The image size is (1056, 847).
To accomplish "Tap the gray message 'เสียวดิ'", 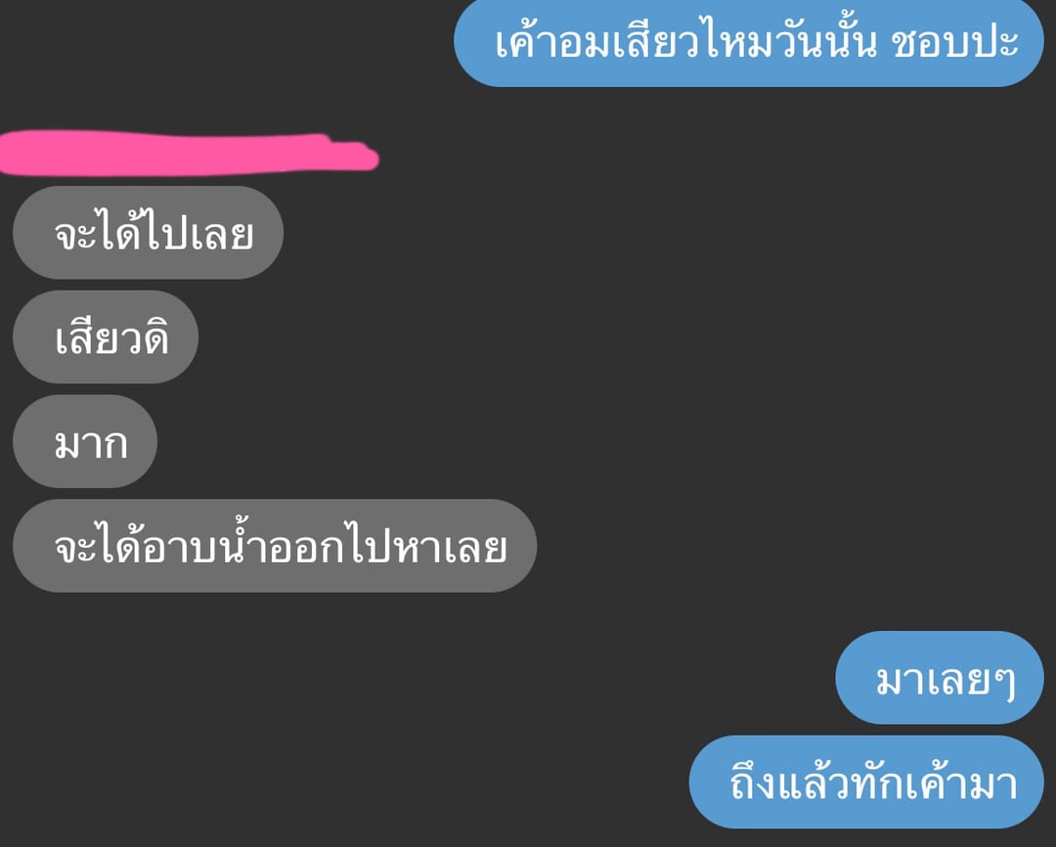I will pos(106,336).
